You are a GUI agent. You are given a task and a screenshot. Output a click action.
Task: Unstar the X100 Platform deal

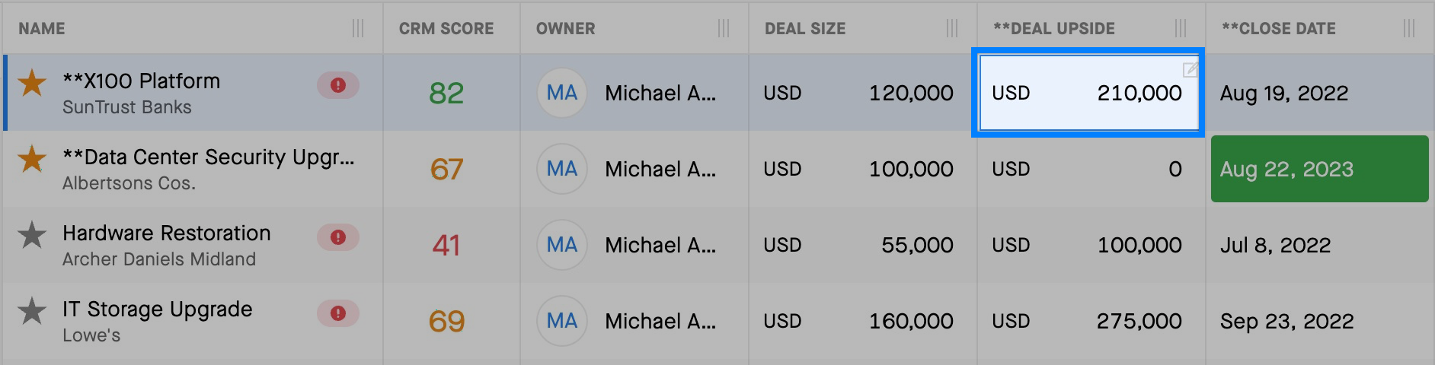point(32,82)
